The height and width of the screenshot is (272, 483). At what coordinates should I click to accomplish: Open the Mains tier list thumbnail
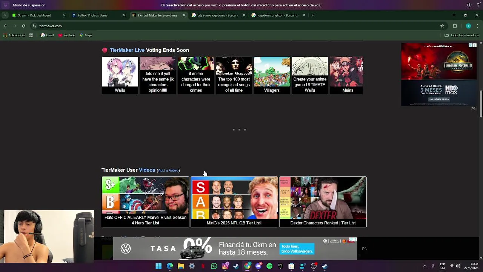[346, 75]
